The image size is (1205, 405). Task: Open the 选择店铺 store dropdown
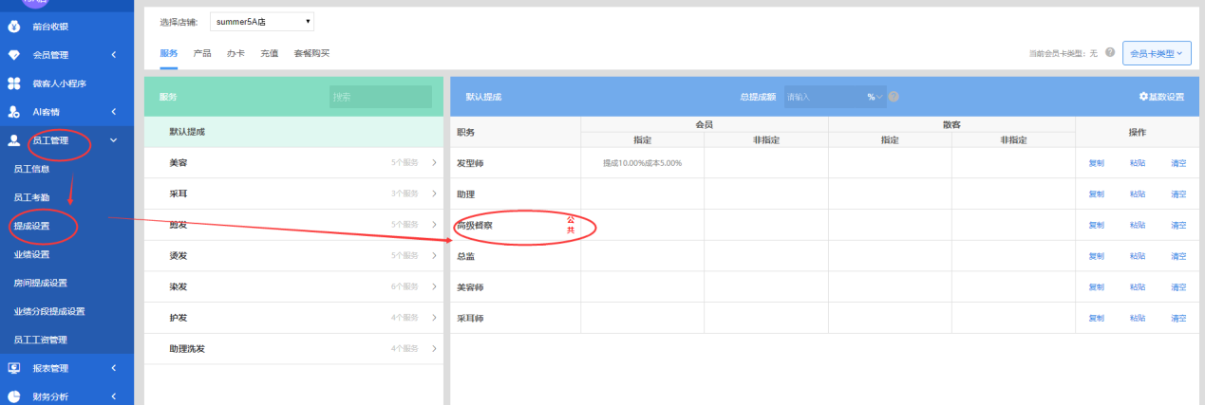262,21
